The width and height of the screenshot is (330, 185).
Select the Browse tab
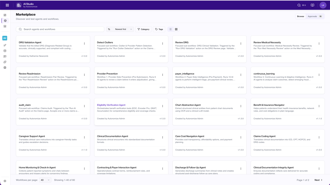pyautogui.click(x=301, y=16)
